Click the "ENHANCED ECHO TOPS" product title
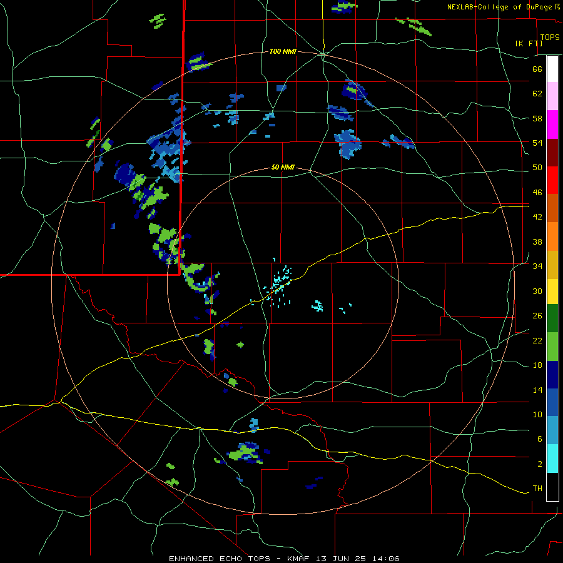 pyautogui.click(x=219, y=559)
